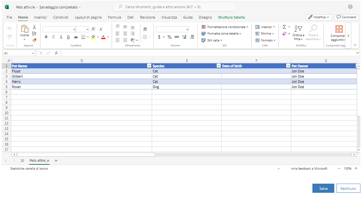
Task: Open Ordina e filtra menu
Action: 298,33
